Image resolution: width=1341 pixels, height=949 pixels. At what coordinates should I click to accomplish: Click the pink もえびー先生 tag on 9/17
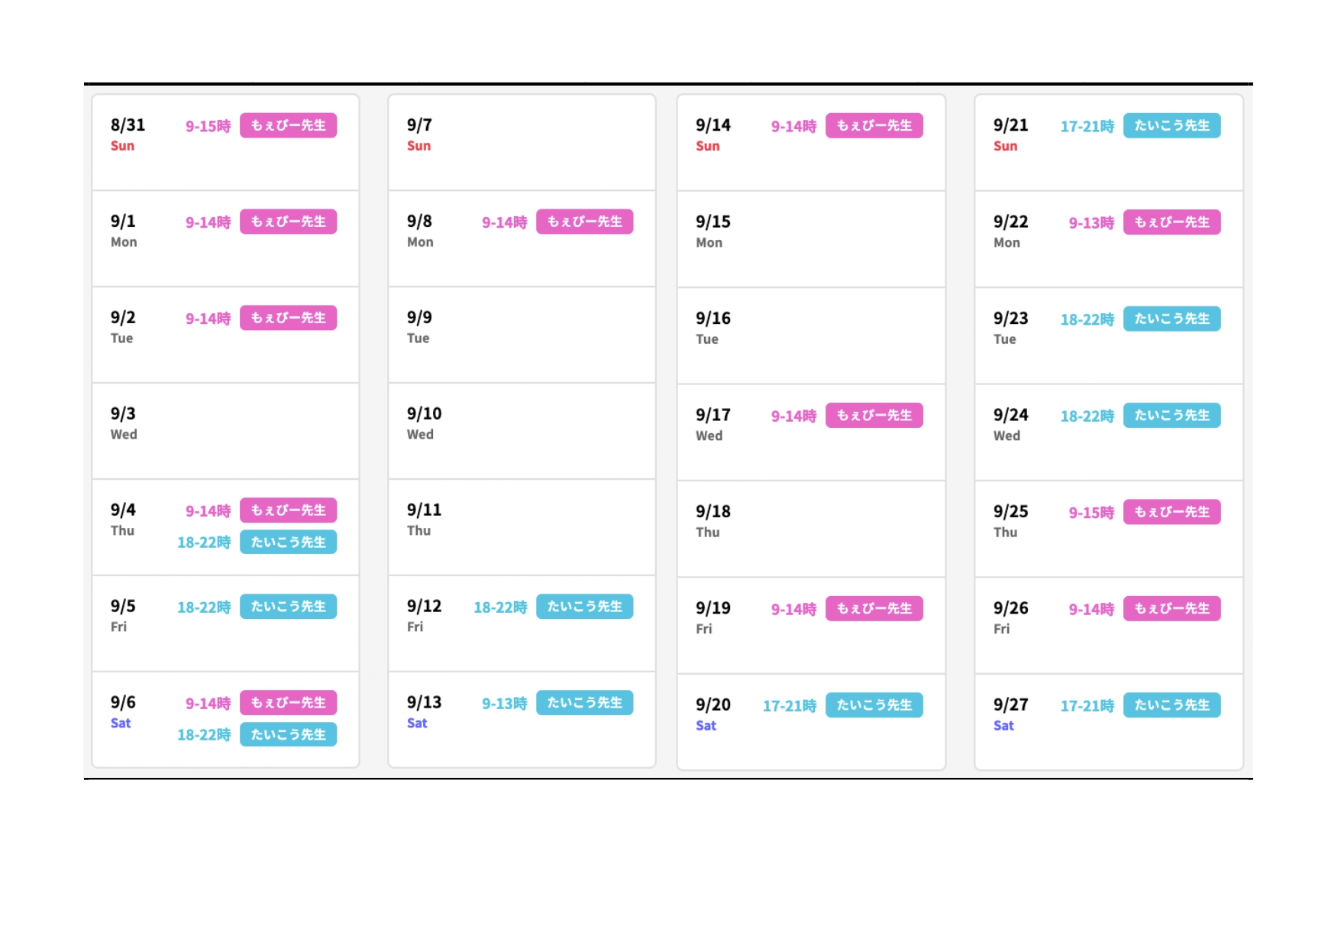[874, 415]
